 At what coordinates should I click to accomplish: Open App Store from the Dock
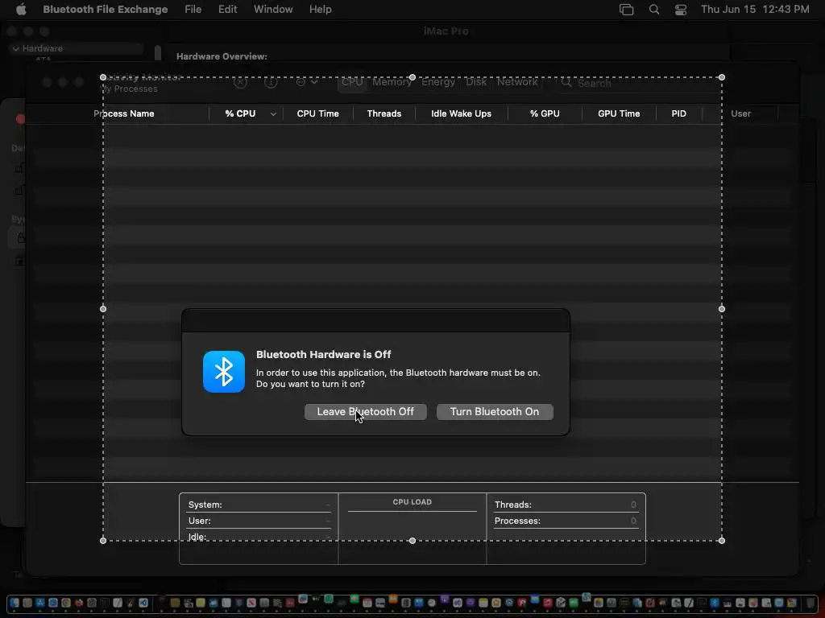(40, 603)
